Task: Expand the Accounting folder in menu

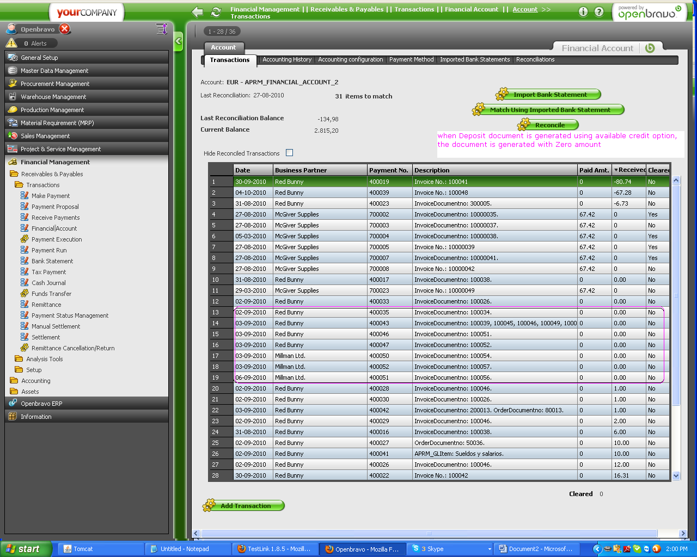Action: point(35,381)
